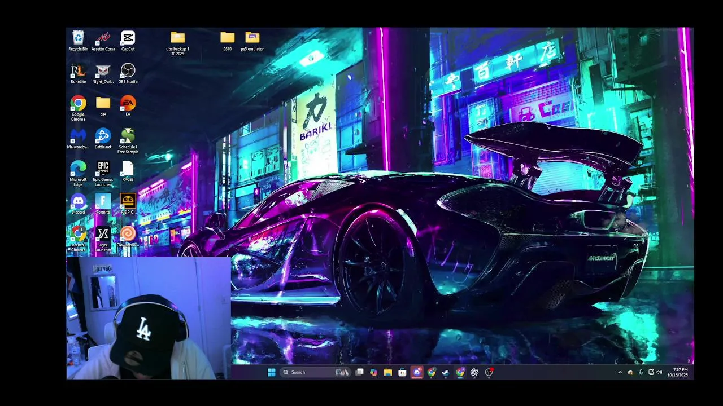Viewport: 723px width, 406px height.
Task: Open network settings from the tray
Action: tap(651, 372)
